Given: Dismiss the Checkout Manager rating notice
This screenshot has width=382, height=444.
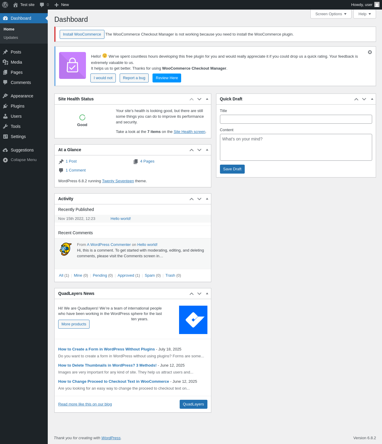Looking at the screenshot, I should [370, 52].
